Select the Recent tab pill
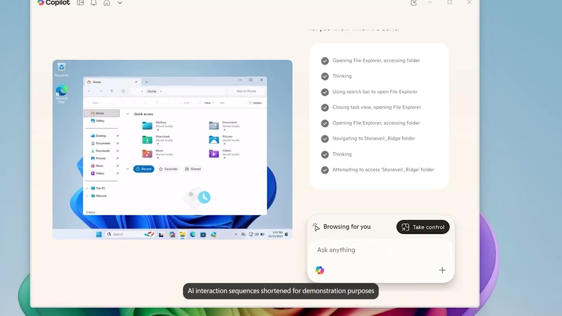The height and width of the screenshot is (316, 562). coord(144,169)
